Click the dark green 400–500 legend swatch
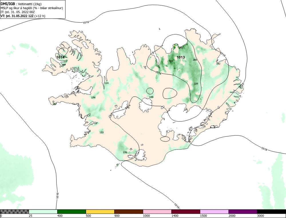Image resolution: width=286 pixels, height=218 pixels. 71,211
